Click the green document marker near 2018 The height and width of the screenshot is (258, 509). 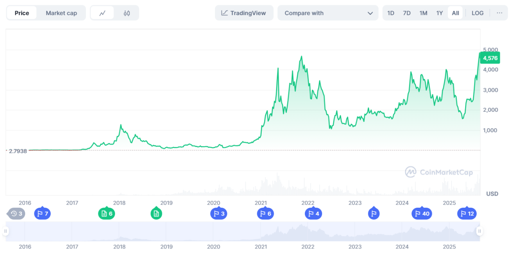(106, 213)
